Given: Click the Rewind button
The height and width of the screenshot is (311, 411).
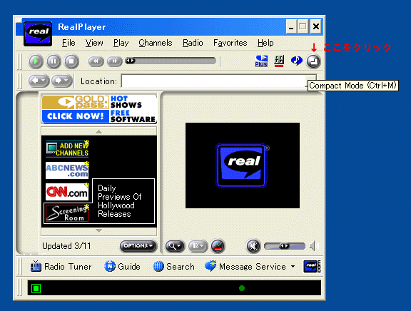Looking at the screenshot, I should click(x=96, y=61).
